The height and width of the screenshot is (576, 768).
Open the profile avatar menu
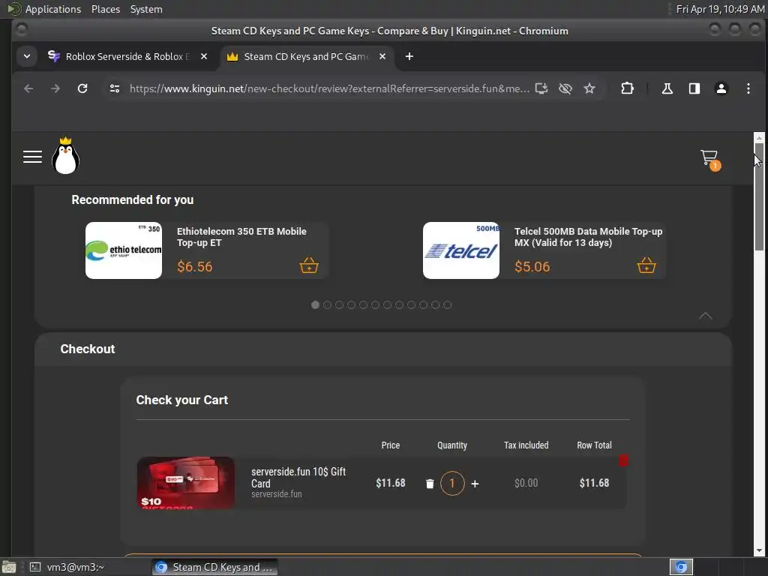(721, 88)
